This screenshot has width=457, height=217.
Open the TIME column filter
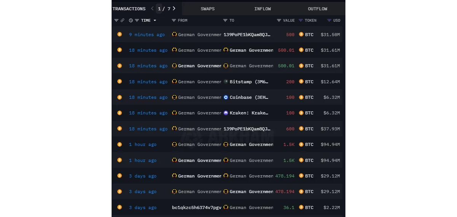point(137,21)
